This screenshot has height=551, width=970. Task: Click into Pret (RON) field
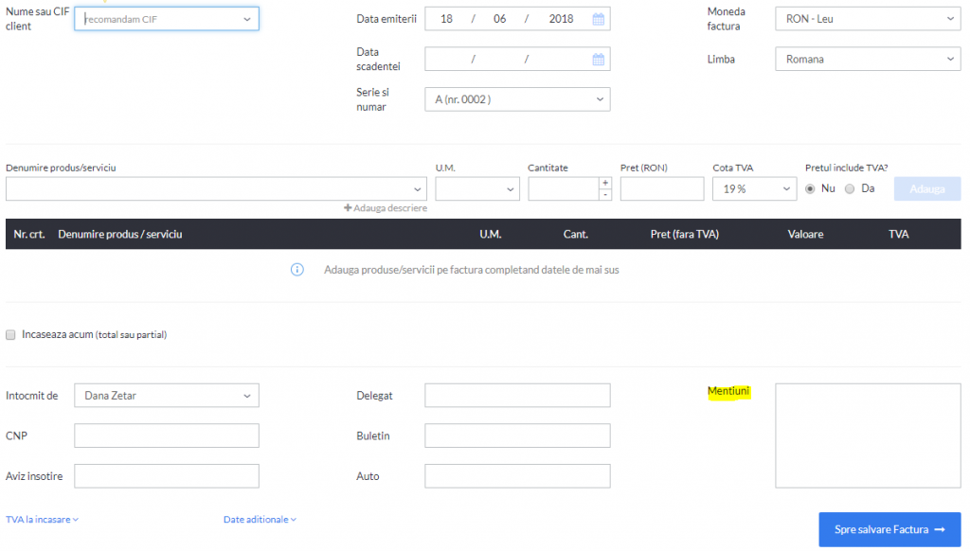coord(662,189)
